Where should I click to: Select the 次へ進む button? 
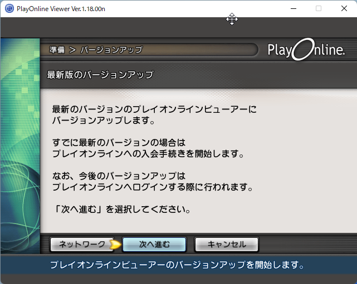[154, 245]
